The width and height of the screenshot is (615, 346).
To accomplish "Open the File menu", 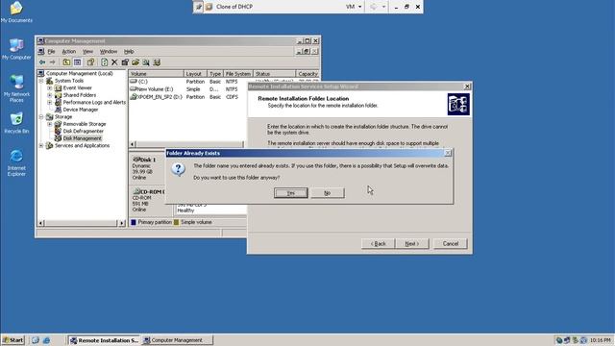I will click(x=51, y=51).
